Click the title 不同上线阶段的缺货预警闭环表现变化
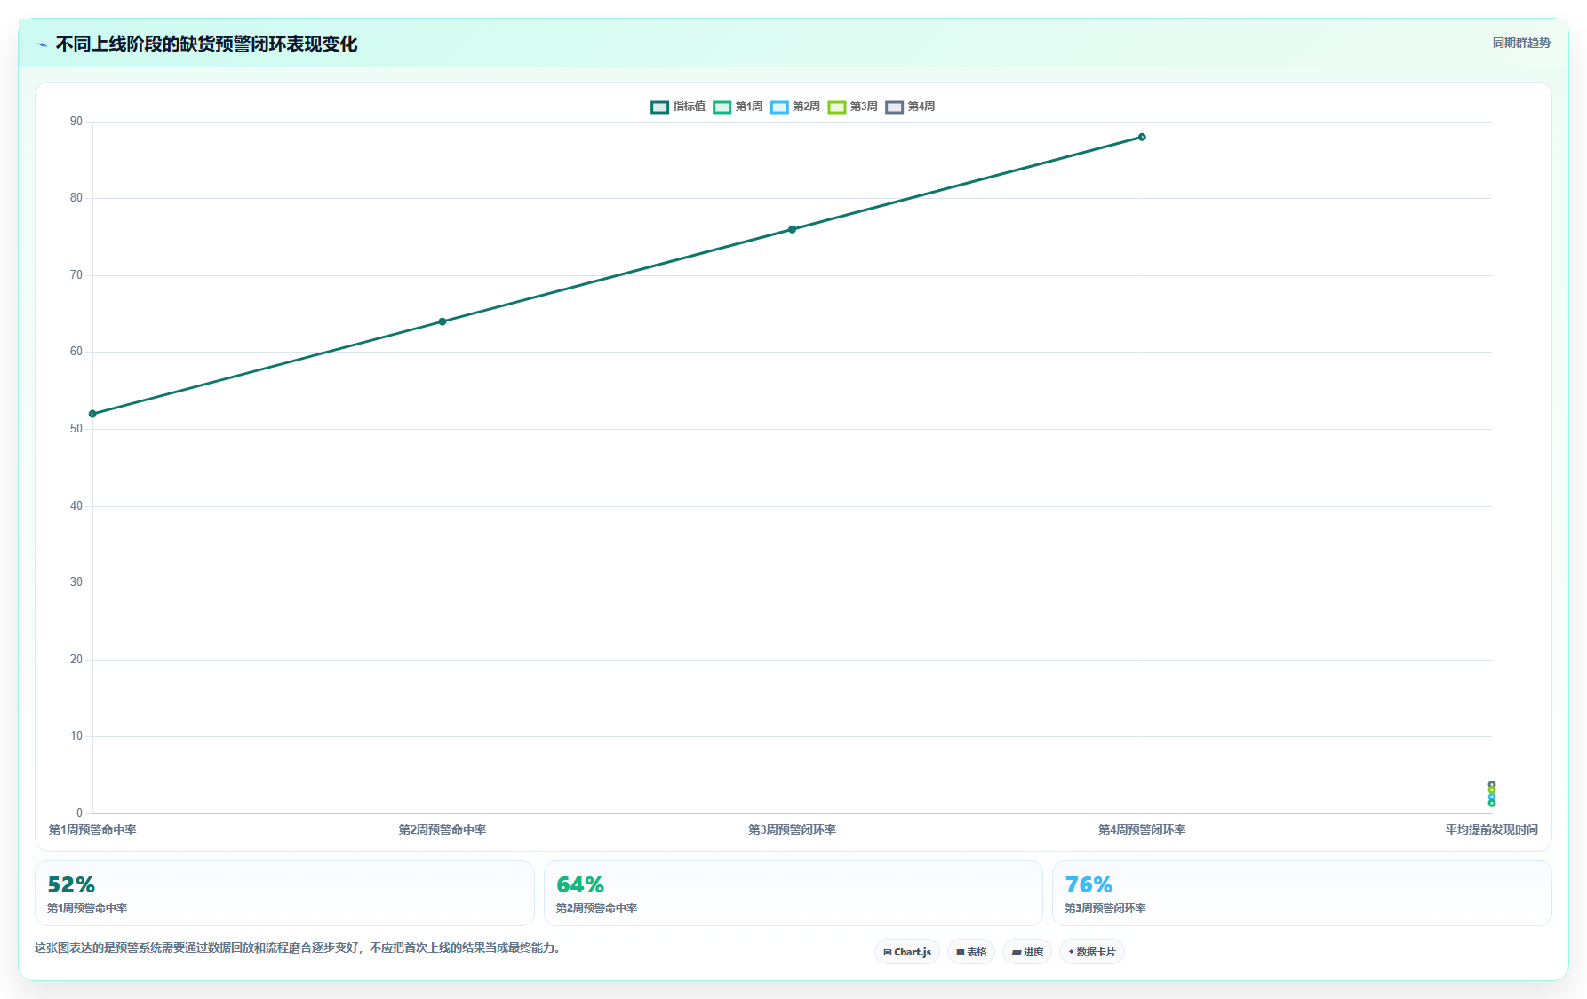1587x999 pixels. point(206,44)
